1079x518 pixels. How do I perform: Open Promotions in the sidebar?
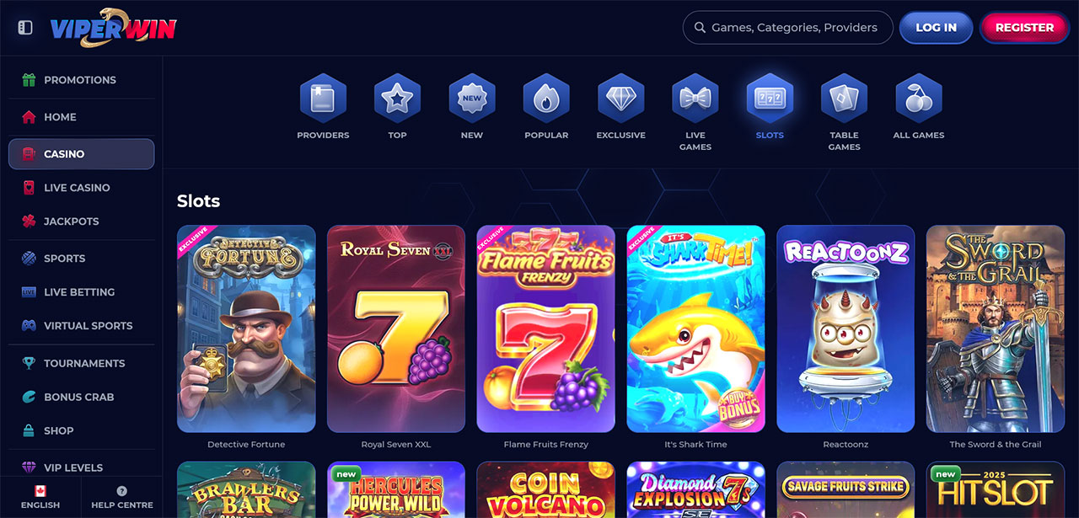pos(82,80)
